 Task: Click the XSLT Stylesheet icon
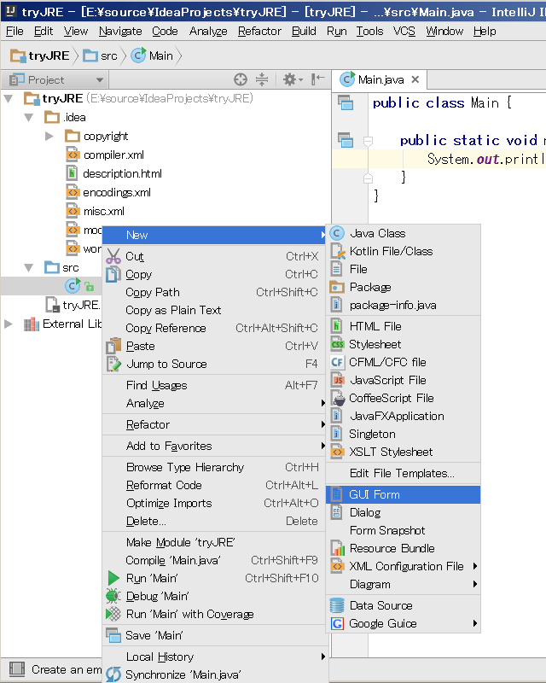337,452
